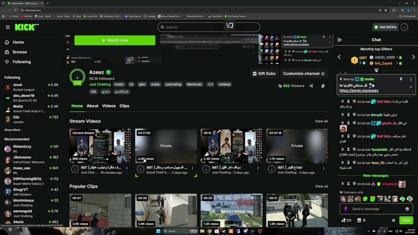Open Discord from the taskbar
Viewport: 418px width, 235px height.
245,231
